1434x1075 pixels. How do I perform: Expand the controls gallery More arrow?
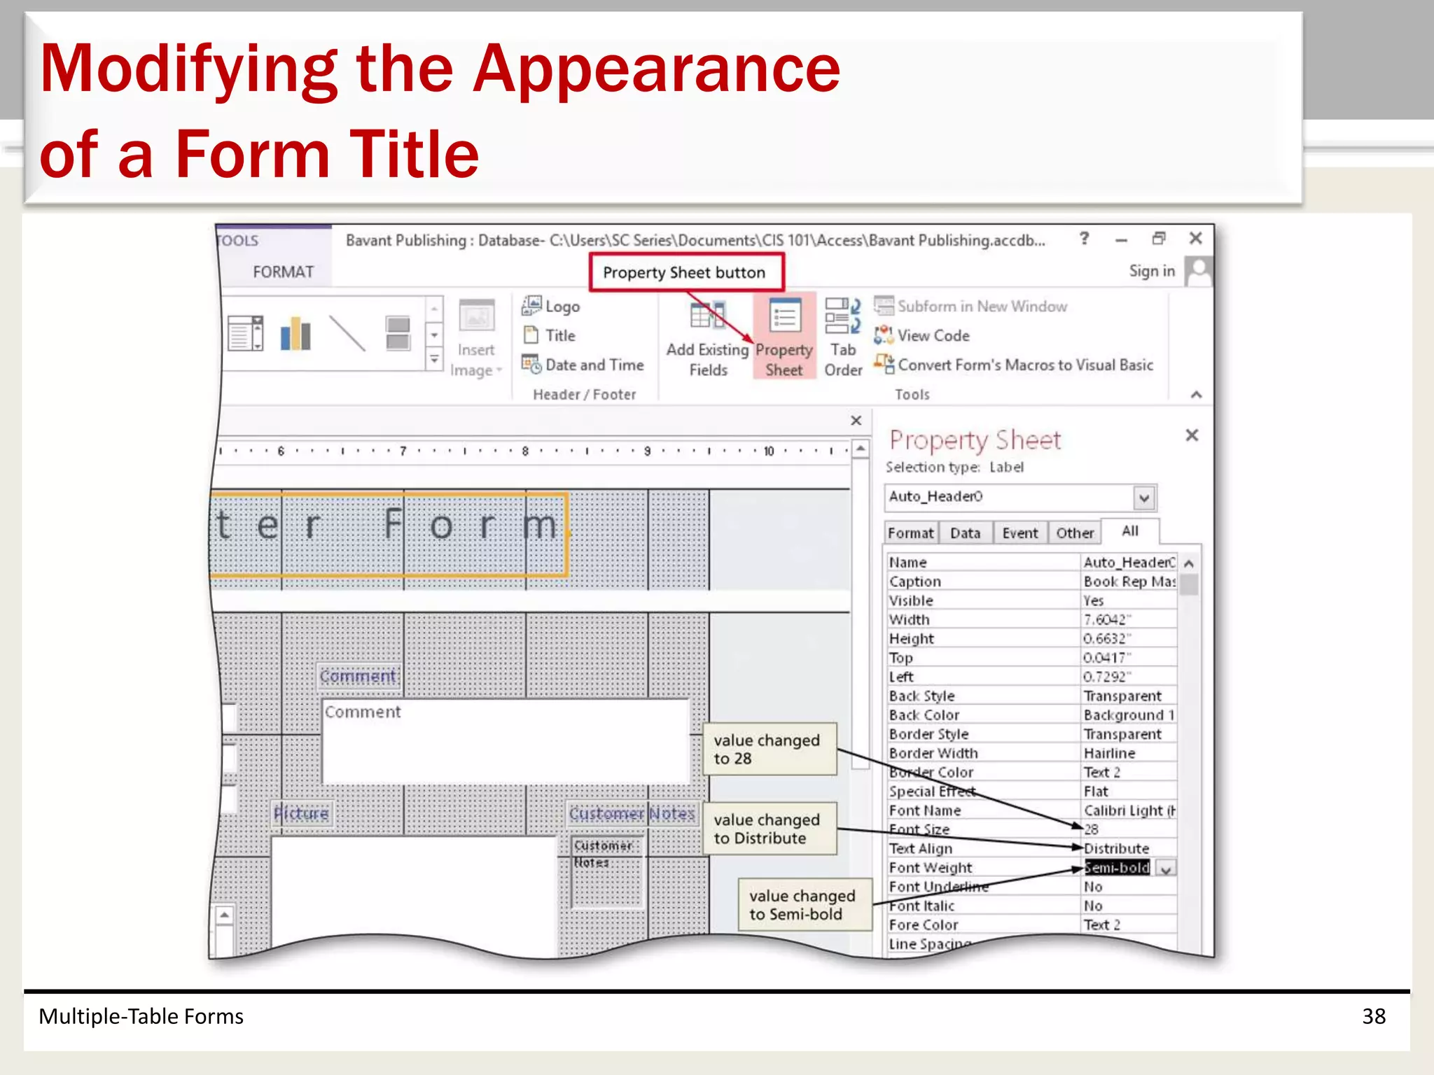pos(434,360)
